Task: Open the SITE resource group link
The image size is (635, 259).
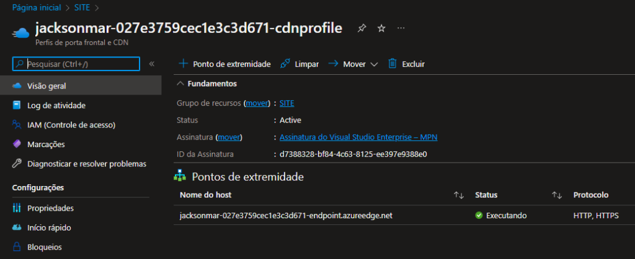Action: coord(286,103)
